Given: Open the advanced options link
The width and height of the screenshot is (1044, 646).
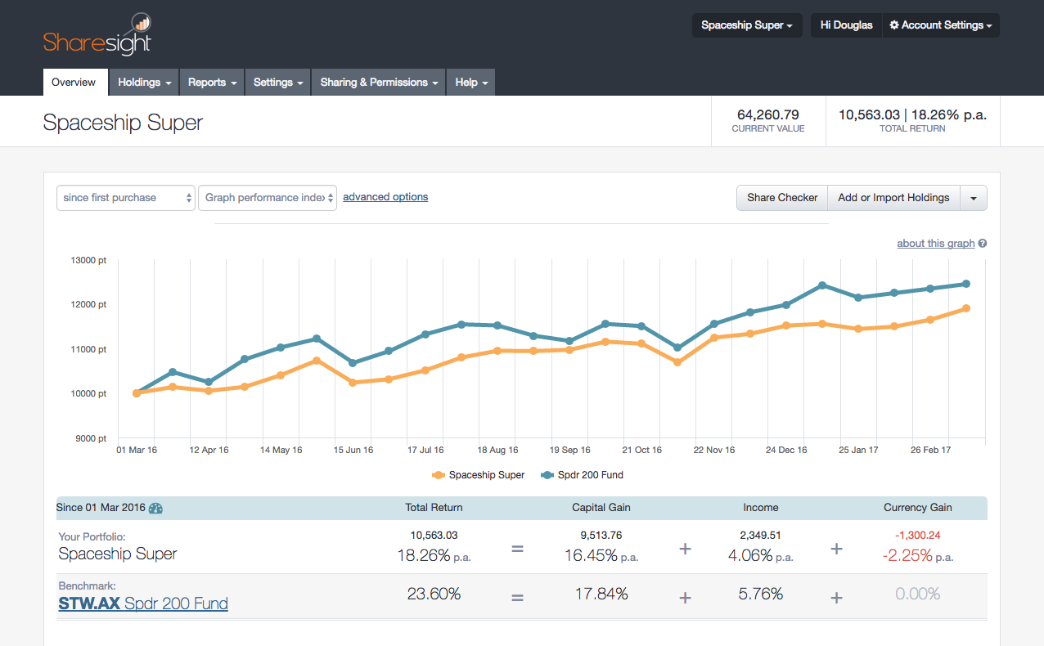Looking at the screenshot, I should pyautogui.click(x=385, y=197).
